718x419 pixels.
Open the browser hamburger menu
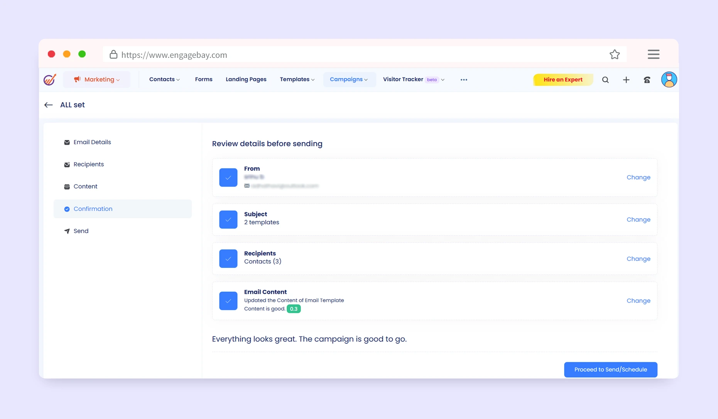[x=653, y=54]
